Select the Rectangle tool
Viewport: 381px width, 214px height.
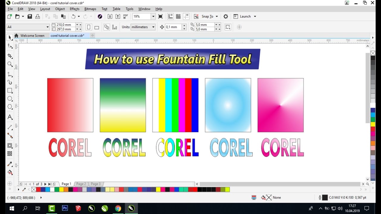point(10,90)
